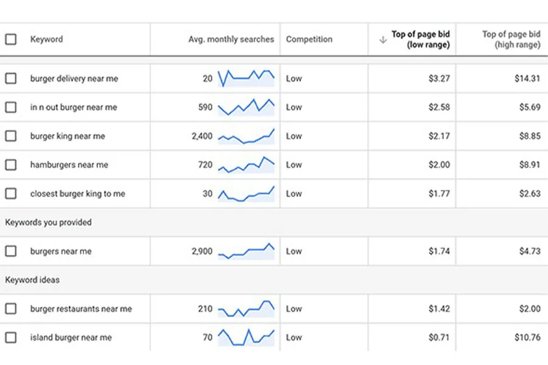
Task: Sort by the Competition column header
Action: coord(309,39)
